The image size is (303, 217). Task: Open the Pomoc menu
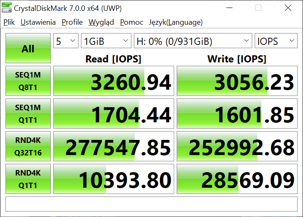pos(131,22)
